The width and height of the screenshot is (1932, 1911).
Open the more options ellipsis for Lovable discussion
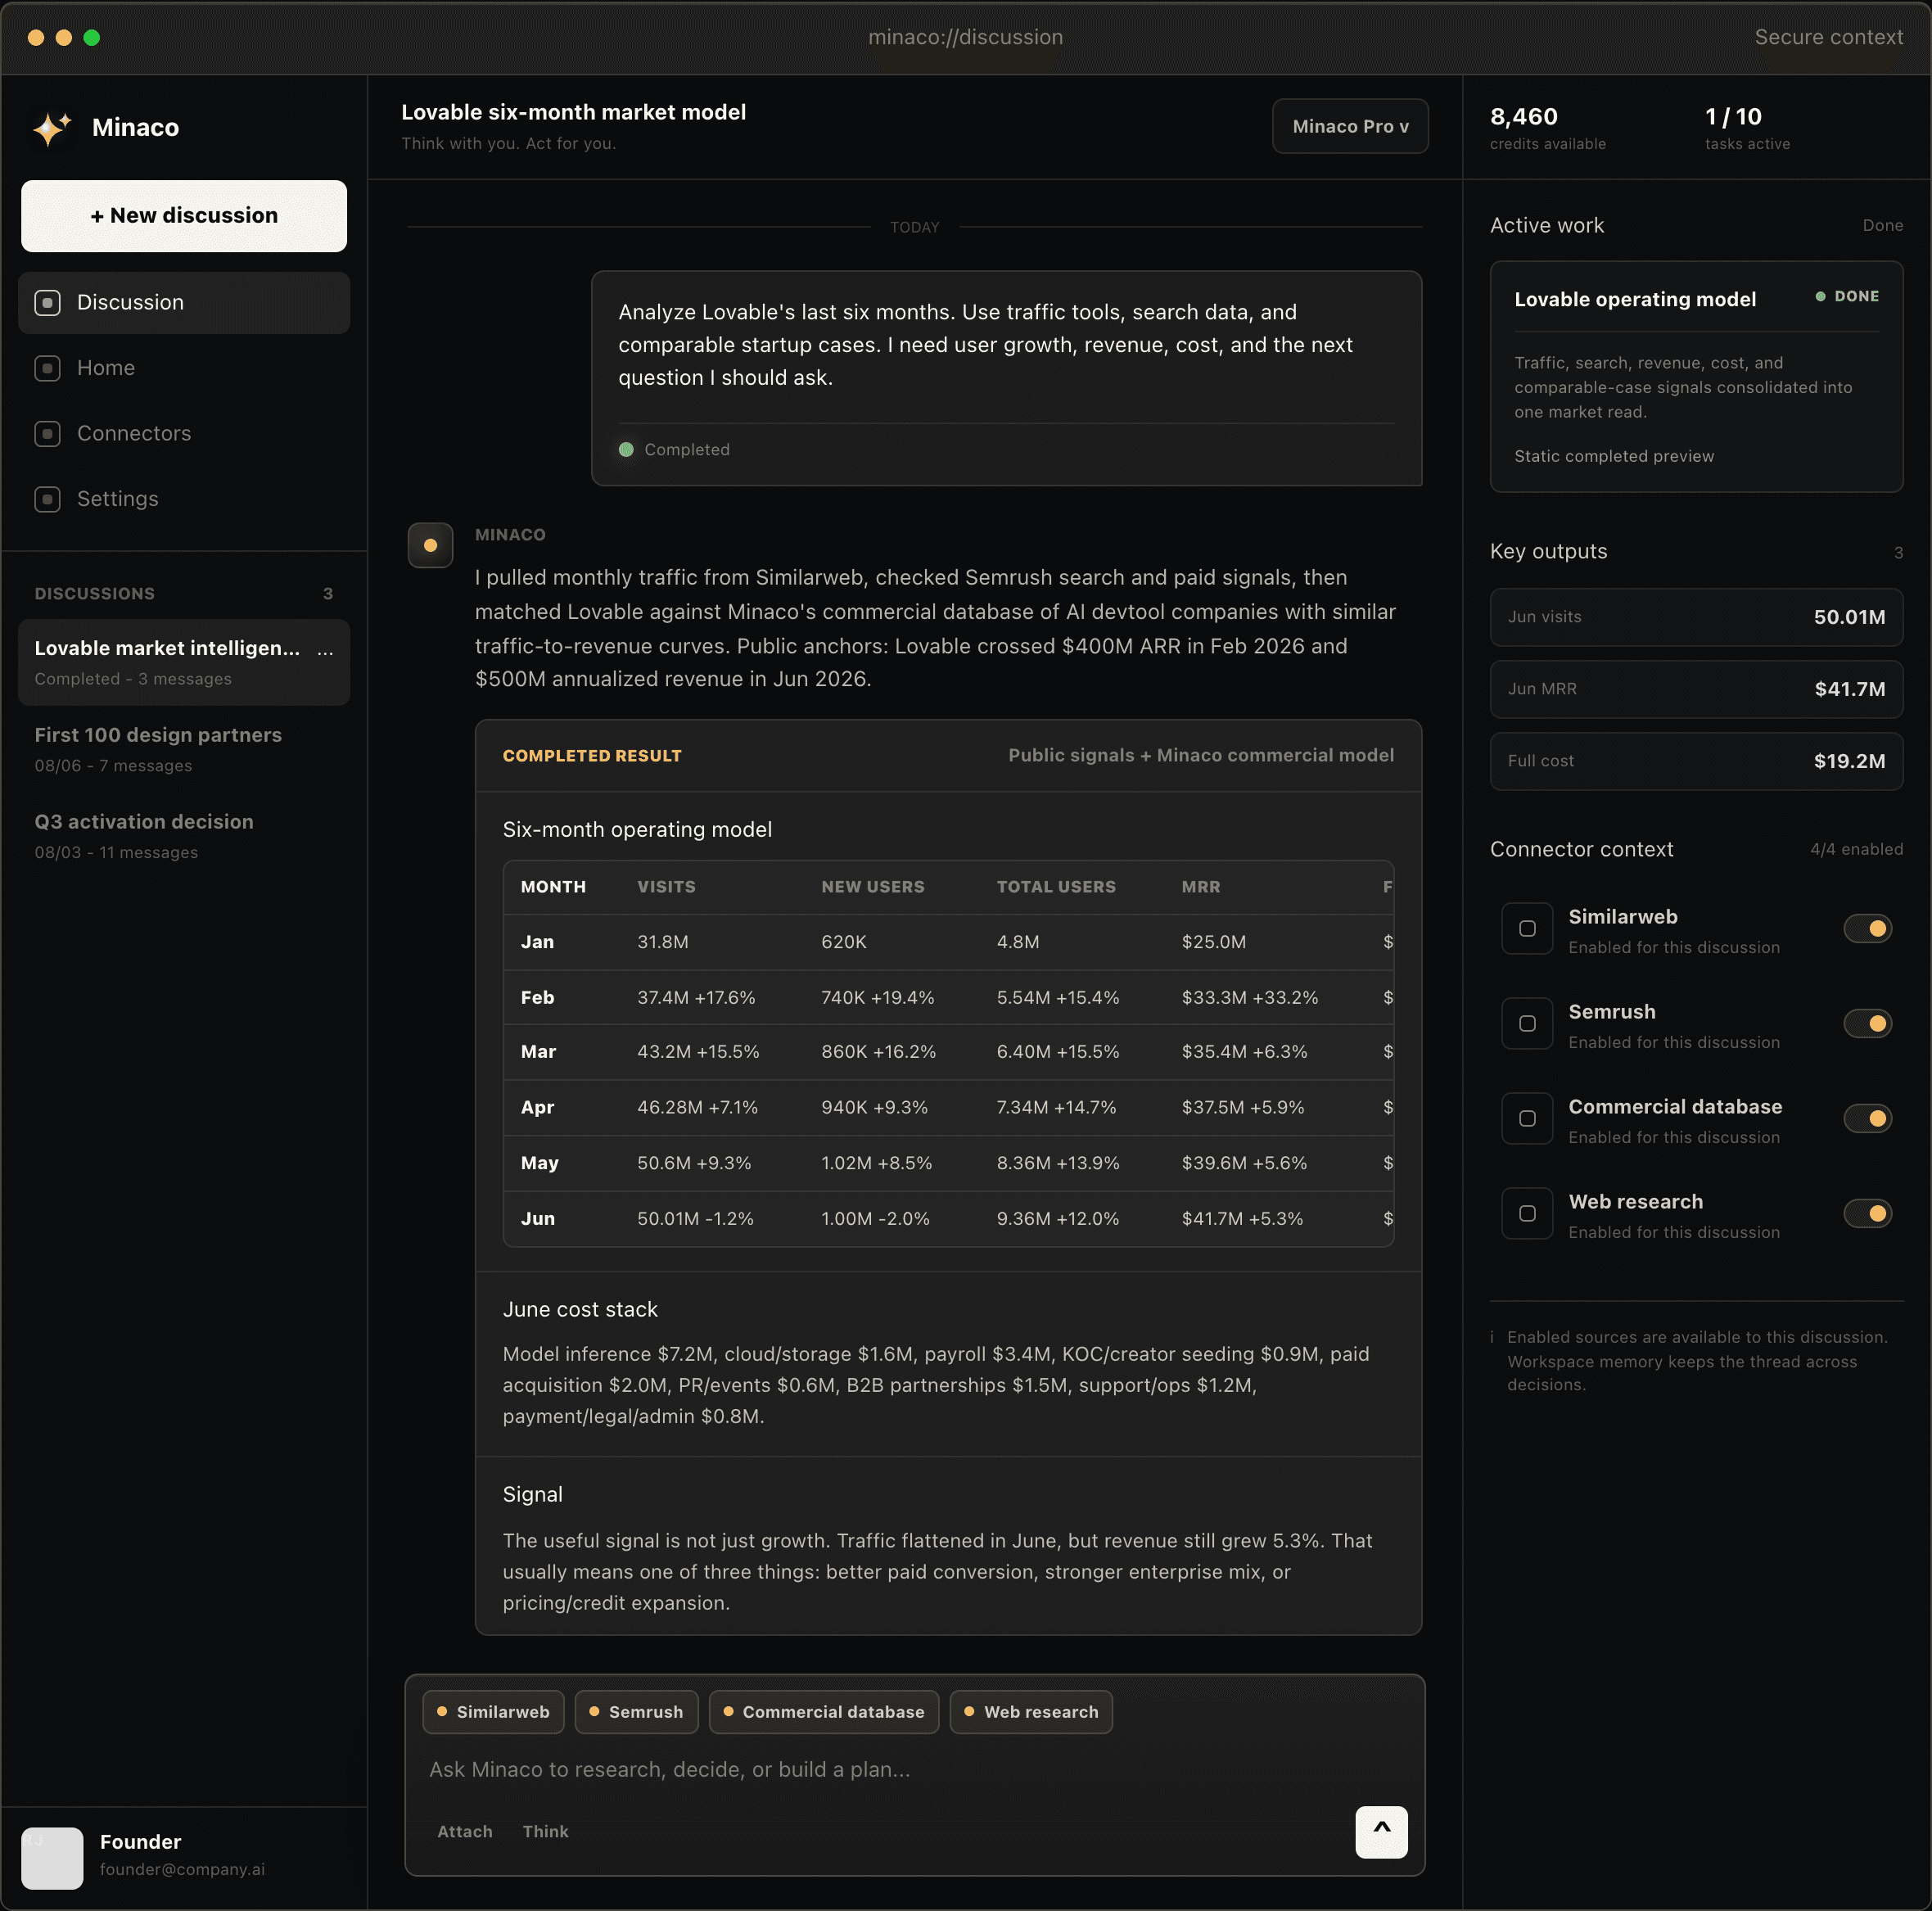[325, 650]
